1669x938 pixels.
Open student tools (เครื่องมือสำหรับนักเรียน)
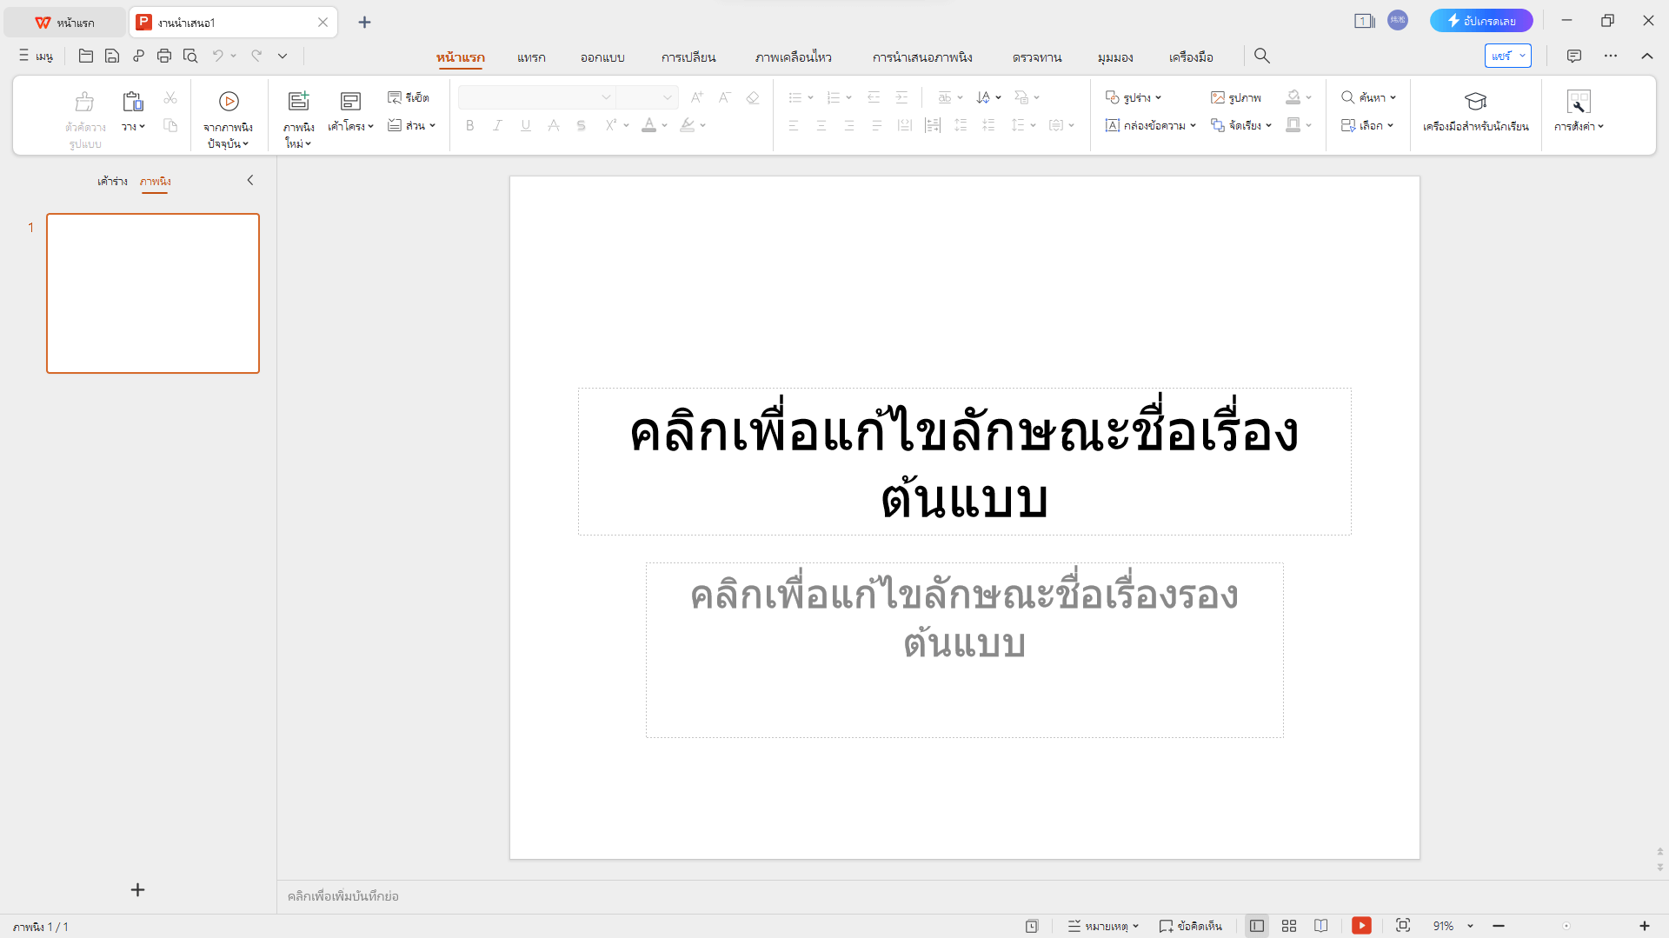click(1475, 113)
